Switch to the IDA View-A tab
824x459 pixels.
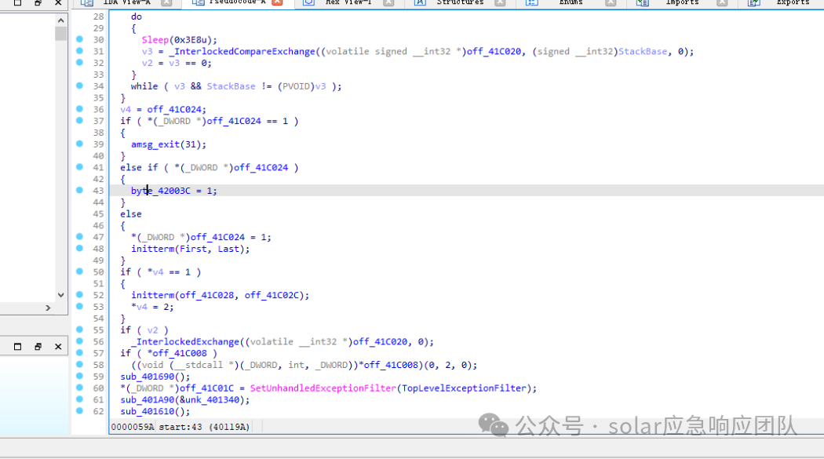(126, 2)
